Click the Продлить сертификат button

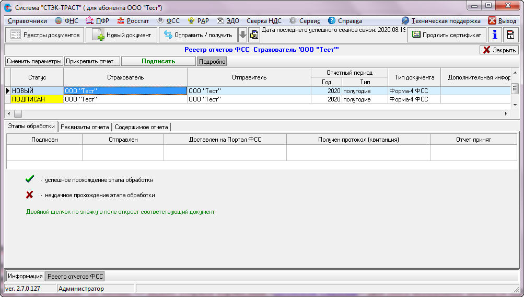click(447, 35)
